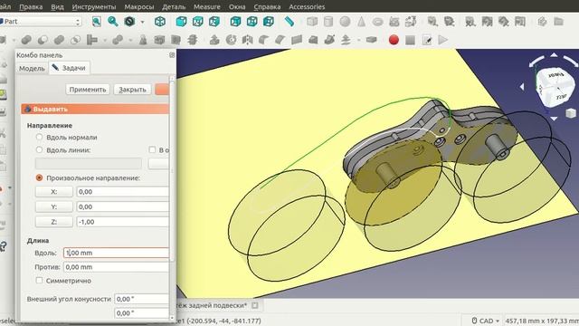Screen dimensions: 579x326
Task: Toggle the checkbox beside 'Вдоль линии'
Action: [x=152, y=149]
